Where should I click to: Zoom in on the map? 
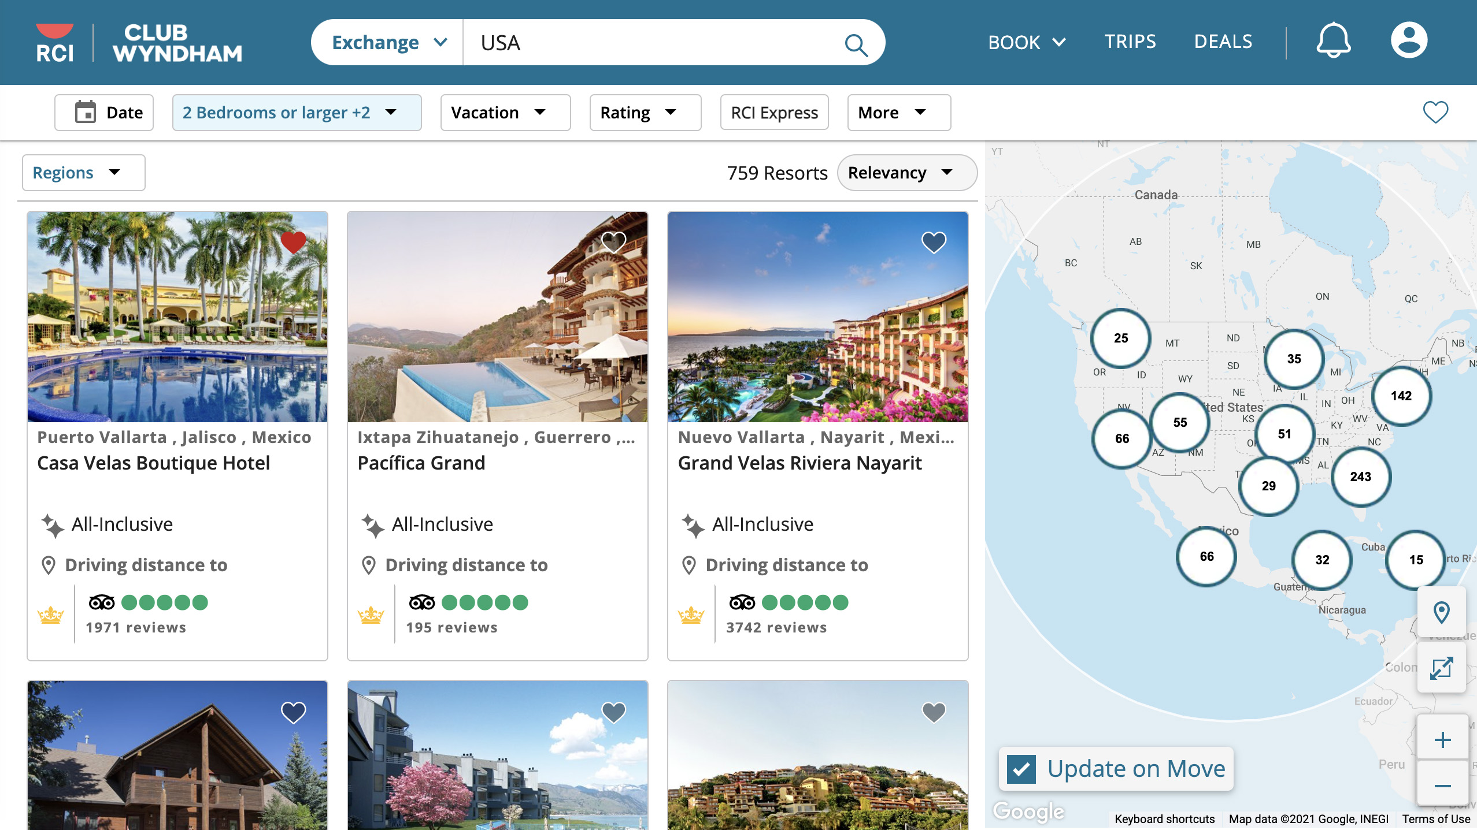(1442, 739)
